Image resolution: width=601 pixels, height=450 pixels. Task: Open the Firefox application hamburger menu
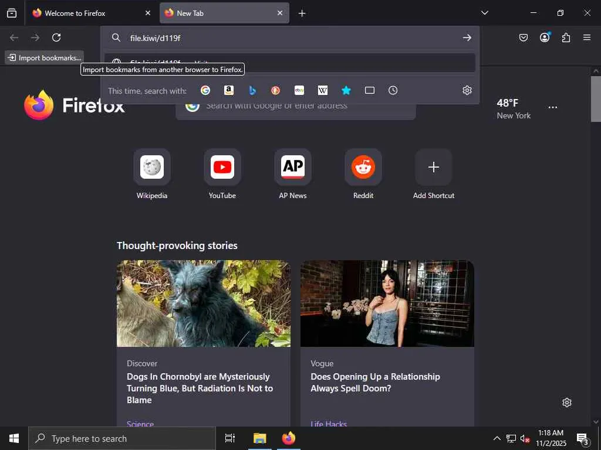[587, 37]
